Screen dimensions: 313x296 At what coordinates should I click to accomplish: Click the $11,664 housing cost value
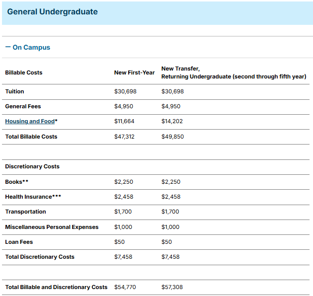point(124,121)
